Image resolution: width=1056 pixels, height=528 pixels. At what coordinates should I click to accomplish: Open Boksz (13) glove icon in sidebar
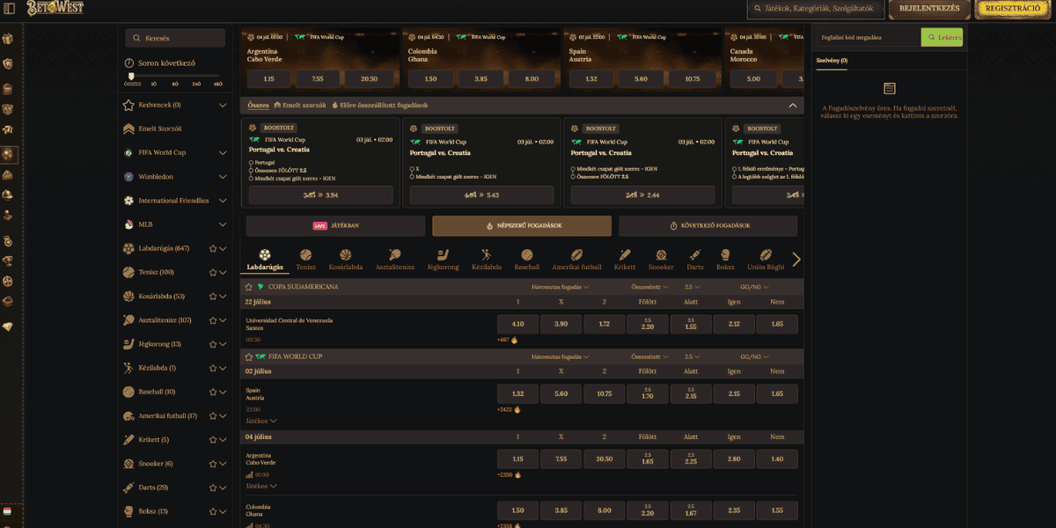129,511
